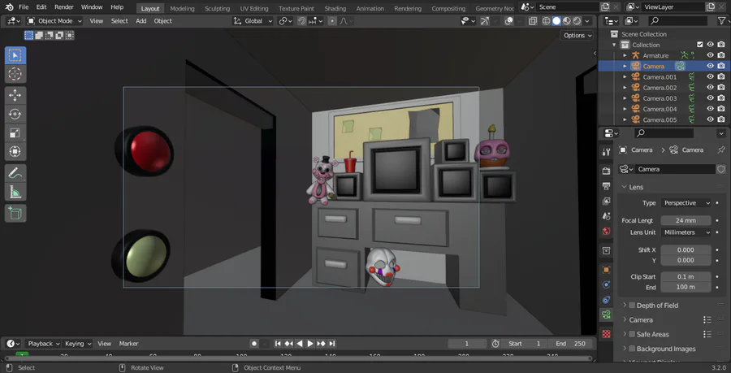Open the Physics properties tab

coord(606,284)
